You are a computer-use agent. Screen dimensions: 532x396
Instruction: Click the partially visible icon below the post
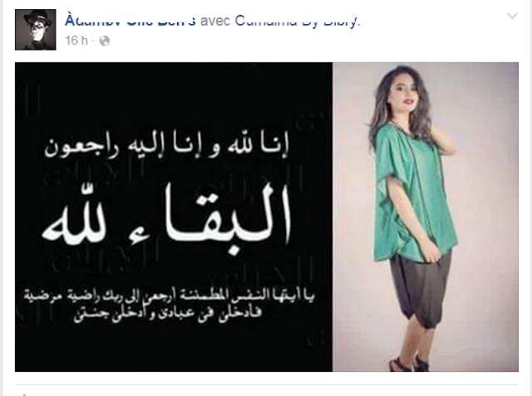click(24, 394)
